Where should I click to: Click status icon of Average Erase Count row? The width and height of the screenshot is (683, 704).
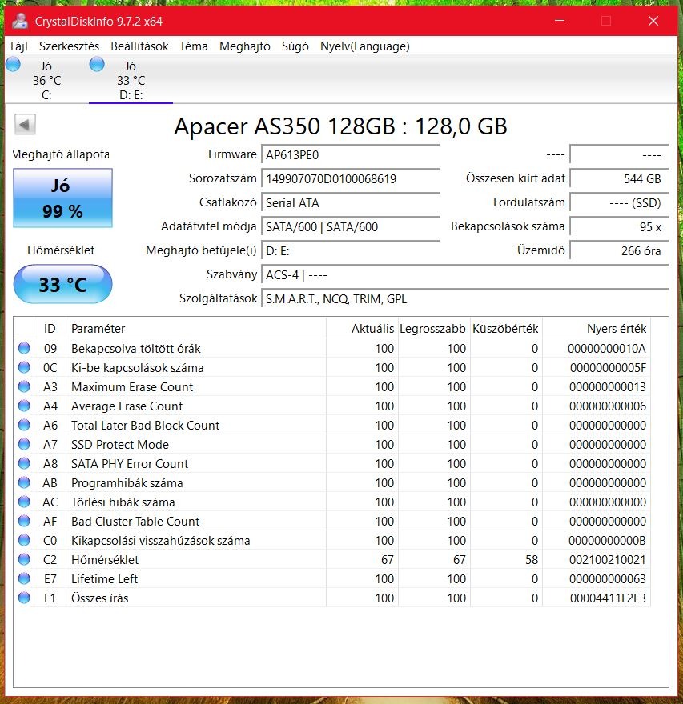pyautogui.click(x=24, y=406)
